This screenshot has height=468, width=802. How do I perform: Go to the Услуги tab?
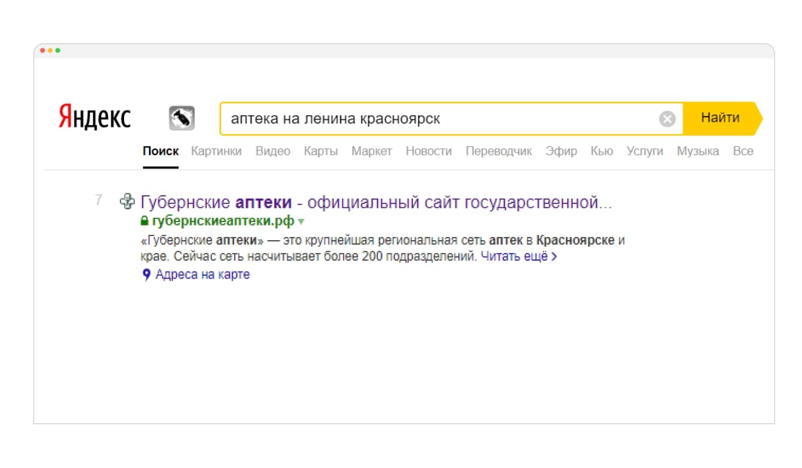(645, 151)
